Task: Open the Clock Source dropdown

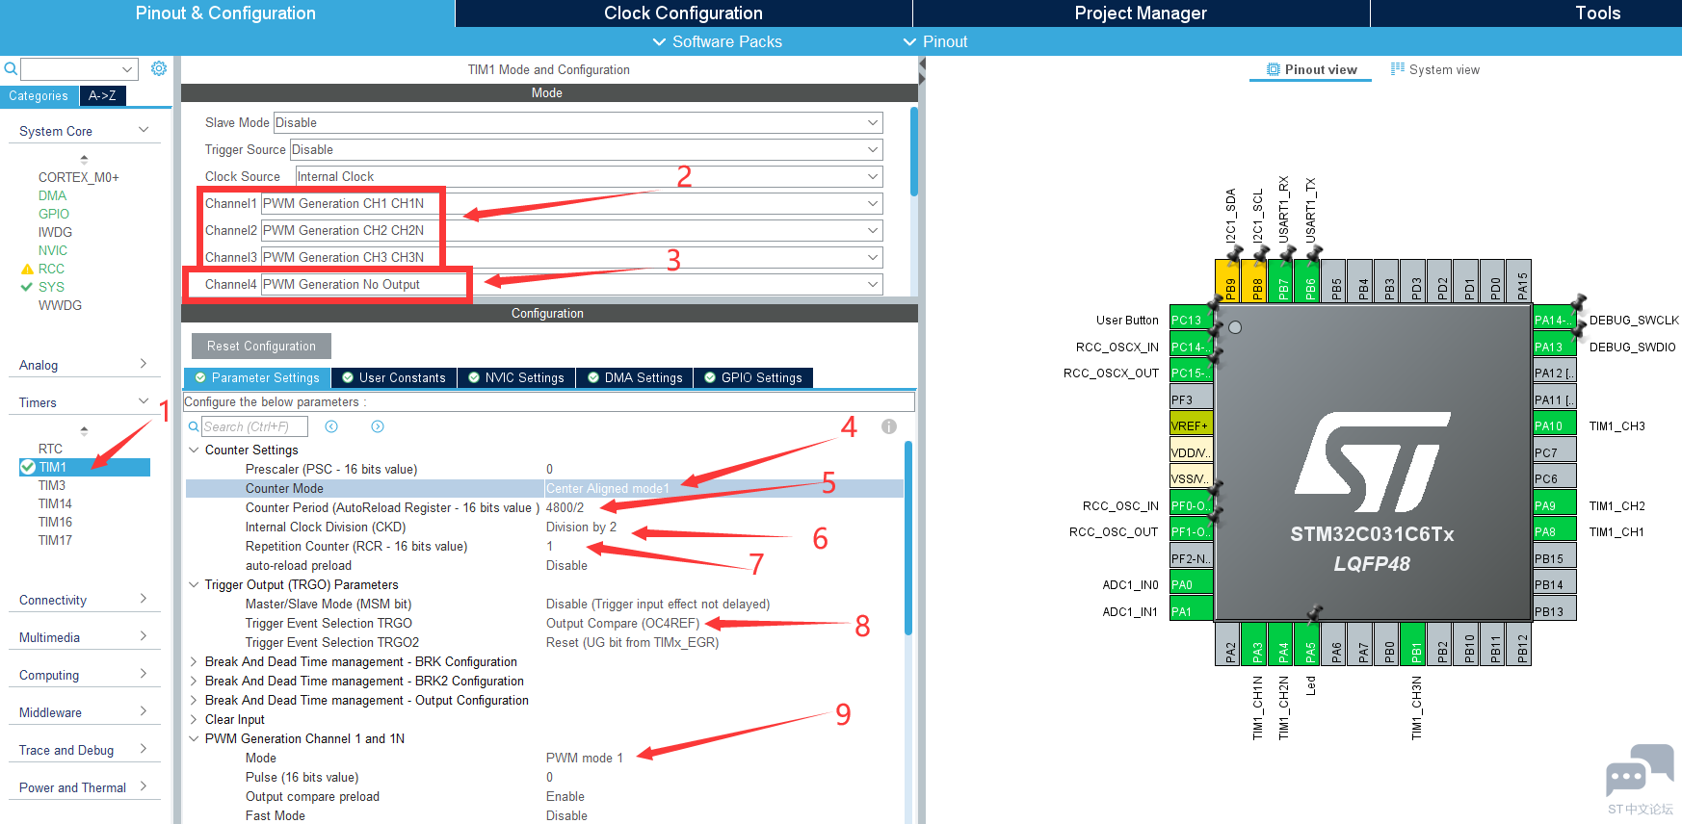Action: pos(589,176)
